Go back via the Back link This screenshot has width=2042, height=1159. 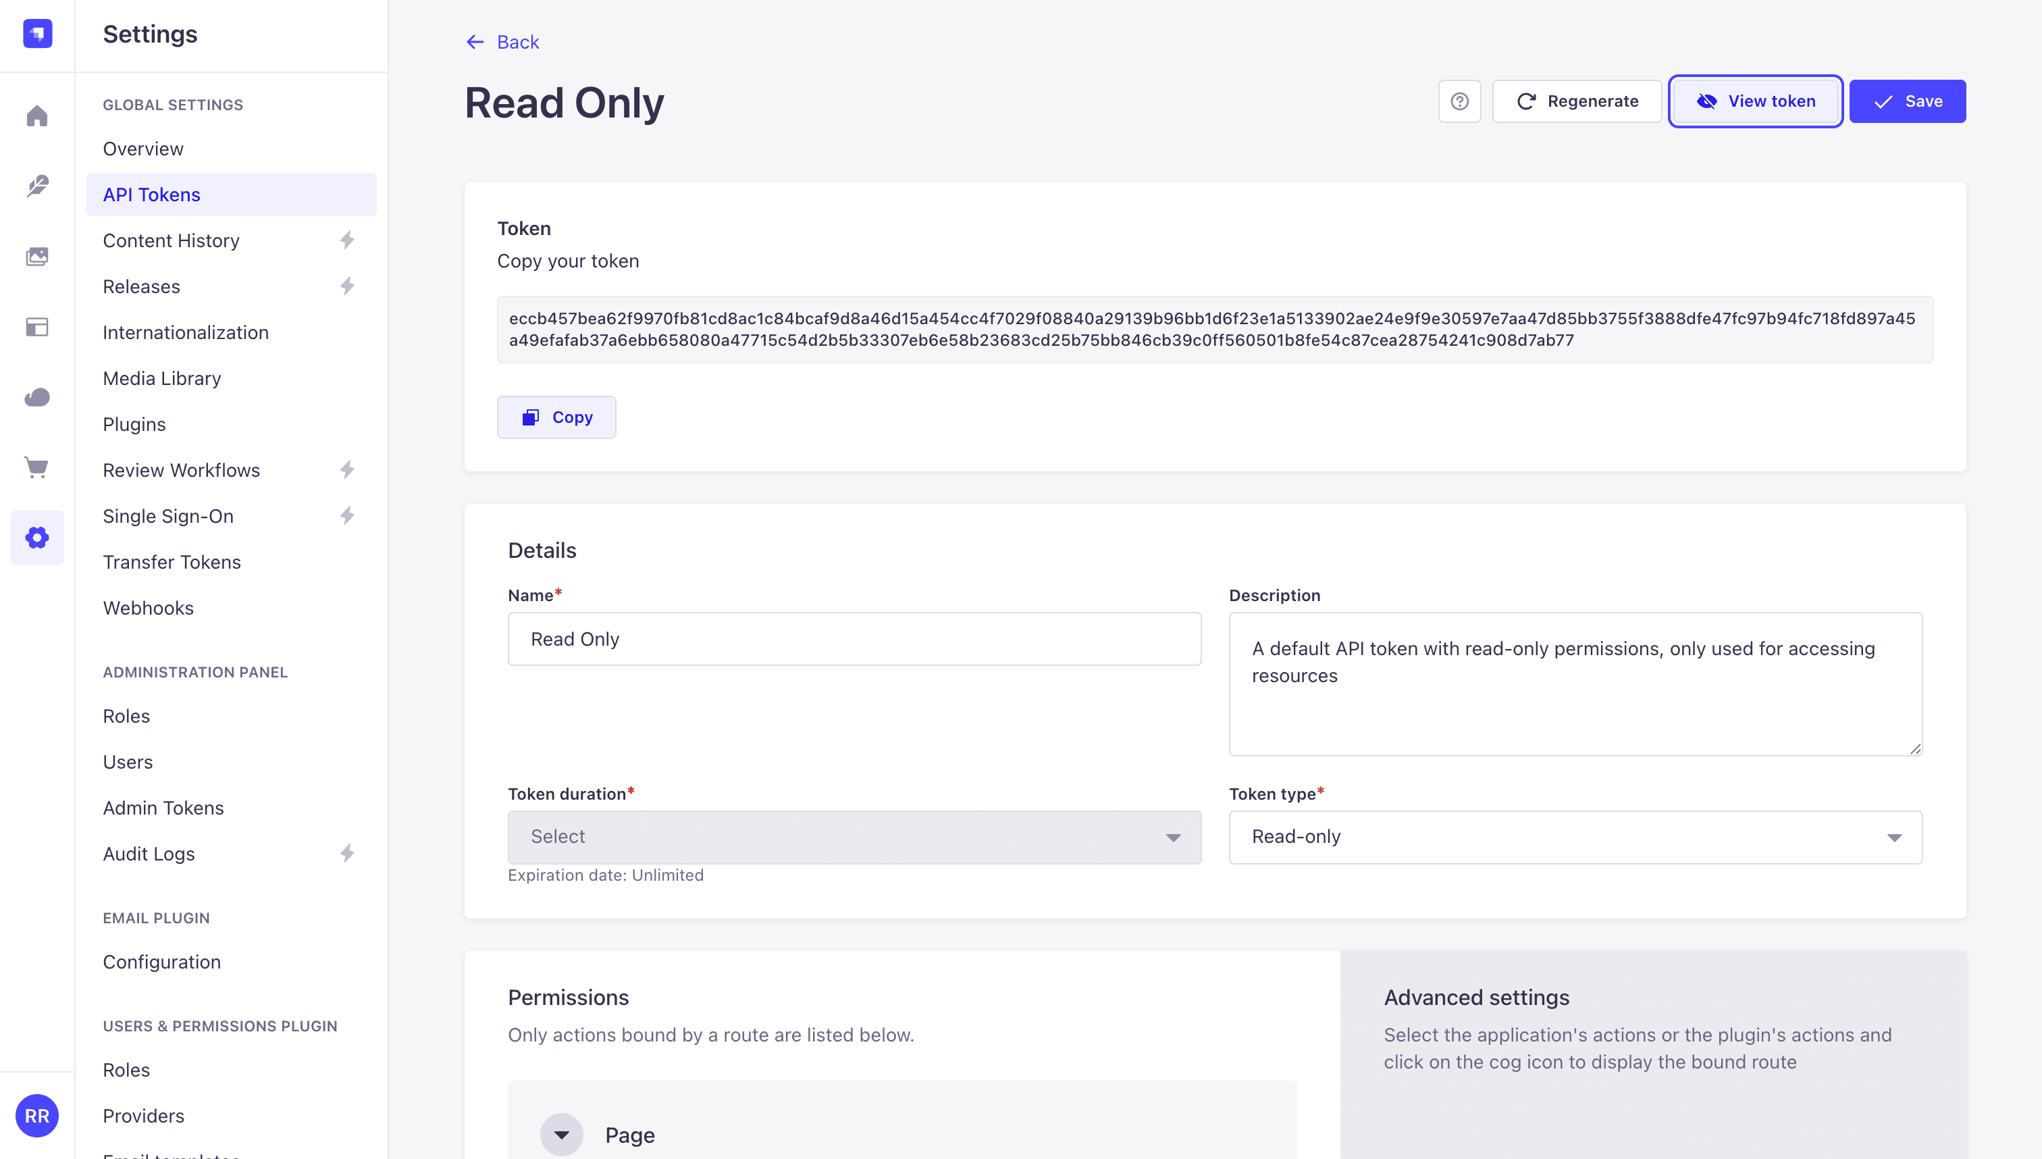pos(503,42)
